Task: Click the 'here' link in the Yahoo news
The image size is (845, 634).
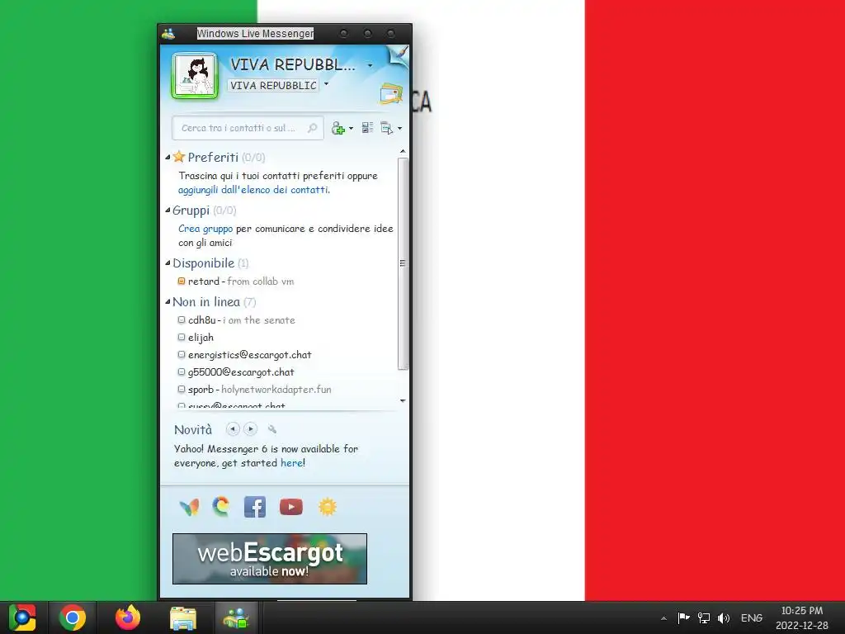Action: click(x=291, y=463)
